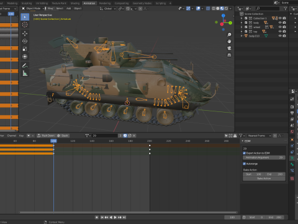Click the record auto-keying button
Image resolution: width=298 pixels, height=224 pixels.
[x=97, y=217]
